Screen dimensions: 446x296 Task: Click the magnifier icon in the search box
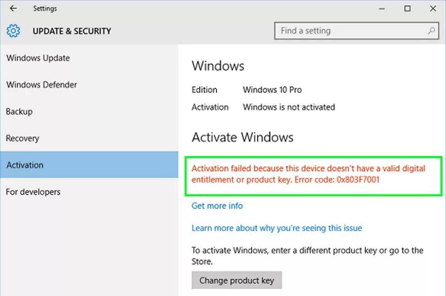tap(432, 31)
